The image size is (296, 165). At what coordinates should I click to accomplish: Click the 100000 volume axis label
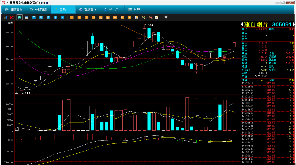coord(9,104)
